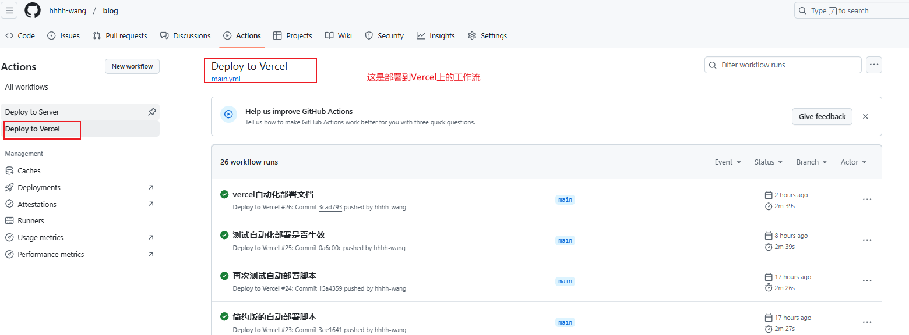Click the Deployments external-link arrow icon

tap(151, 187)
